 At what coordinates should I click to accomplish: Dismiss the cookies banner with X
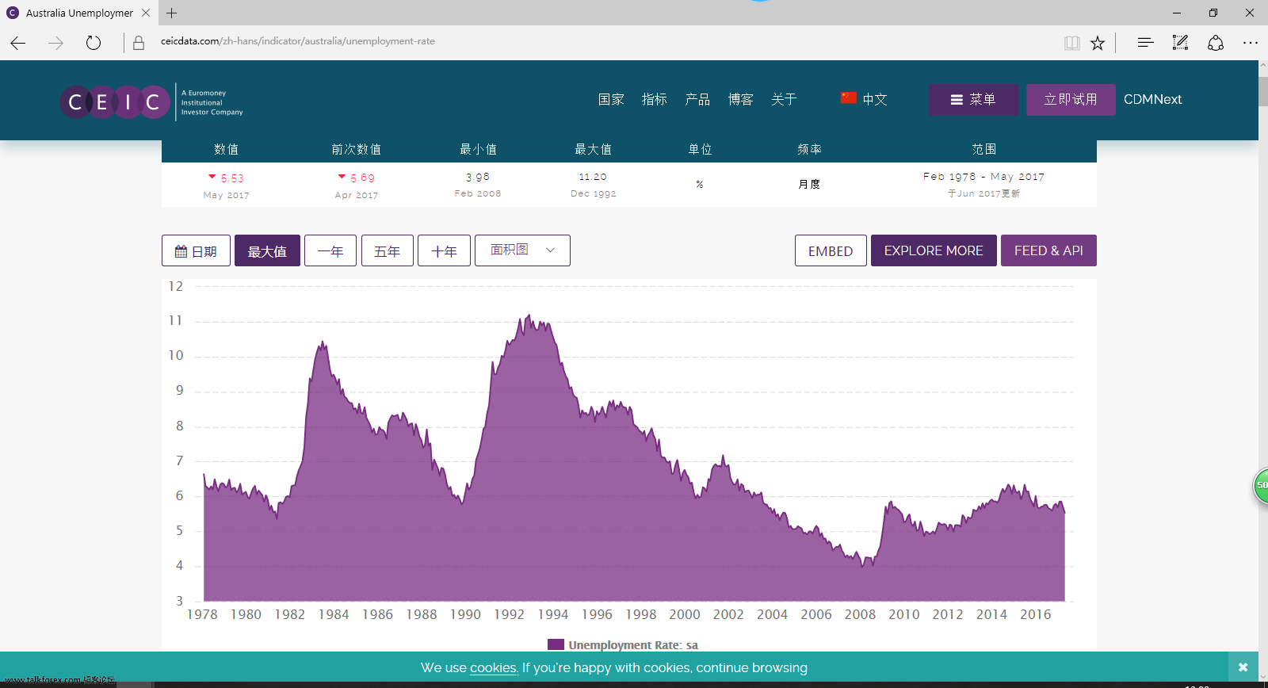coord(1243,667)
